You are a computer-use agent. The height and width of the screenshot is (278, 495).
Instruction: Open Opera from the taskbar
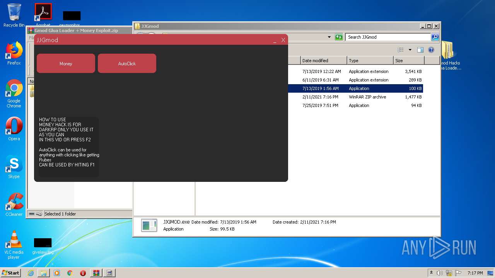pyautogui.click(x=83, y=273)
